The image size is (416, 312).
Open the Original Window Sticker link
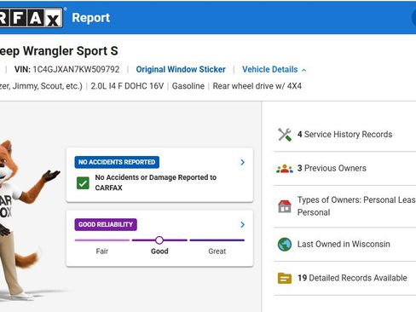[181, 70]
